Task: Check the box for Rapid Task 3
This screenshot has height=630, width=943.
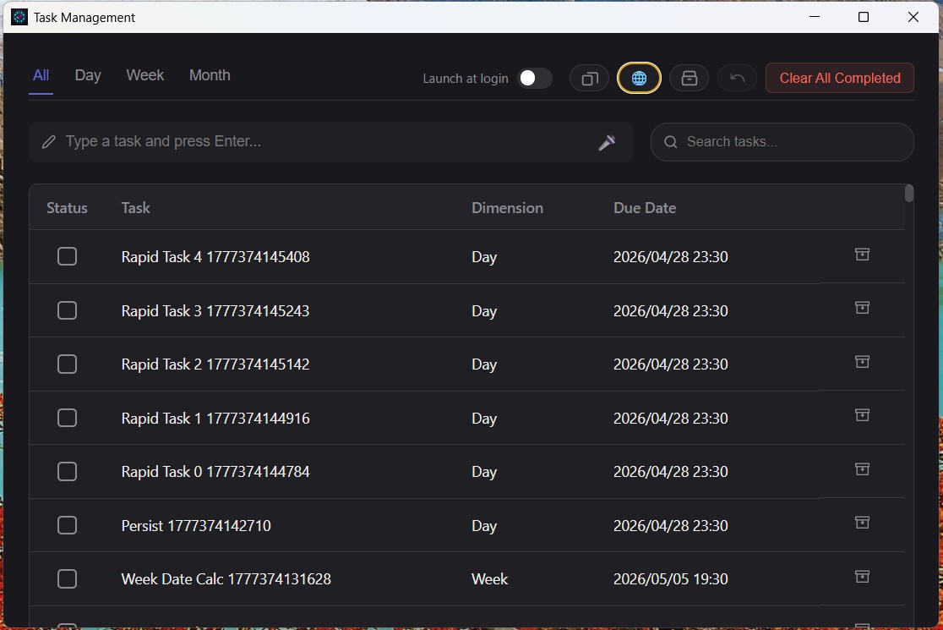Action: tap(67, 310)
